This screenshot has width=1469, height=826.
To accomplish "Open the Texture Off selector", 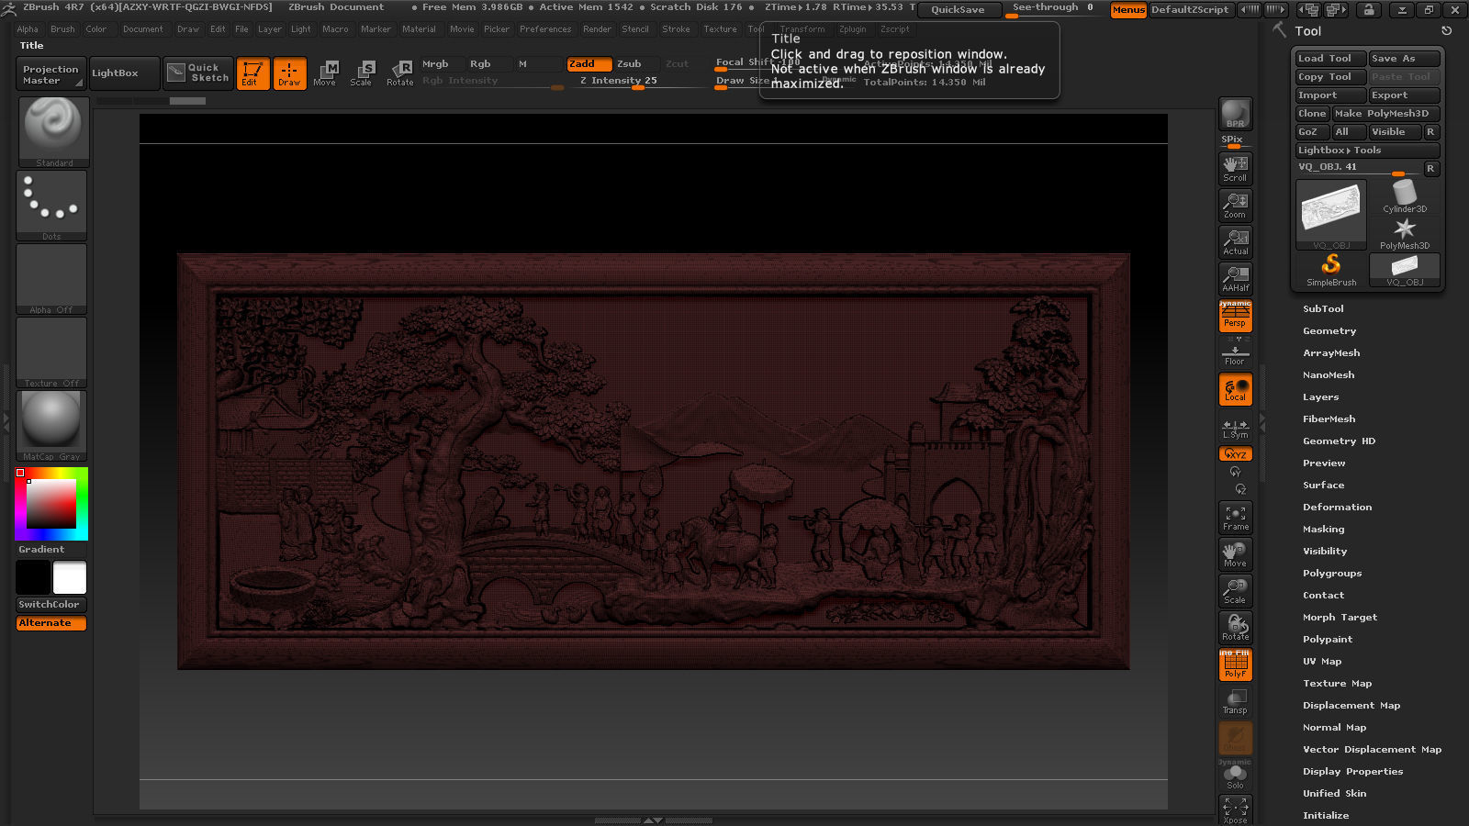I will (x=51, y=352).
